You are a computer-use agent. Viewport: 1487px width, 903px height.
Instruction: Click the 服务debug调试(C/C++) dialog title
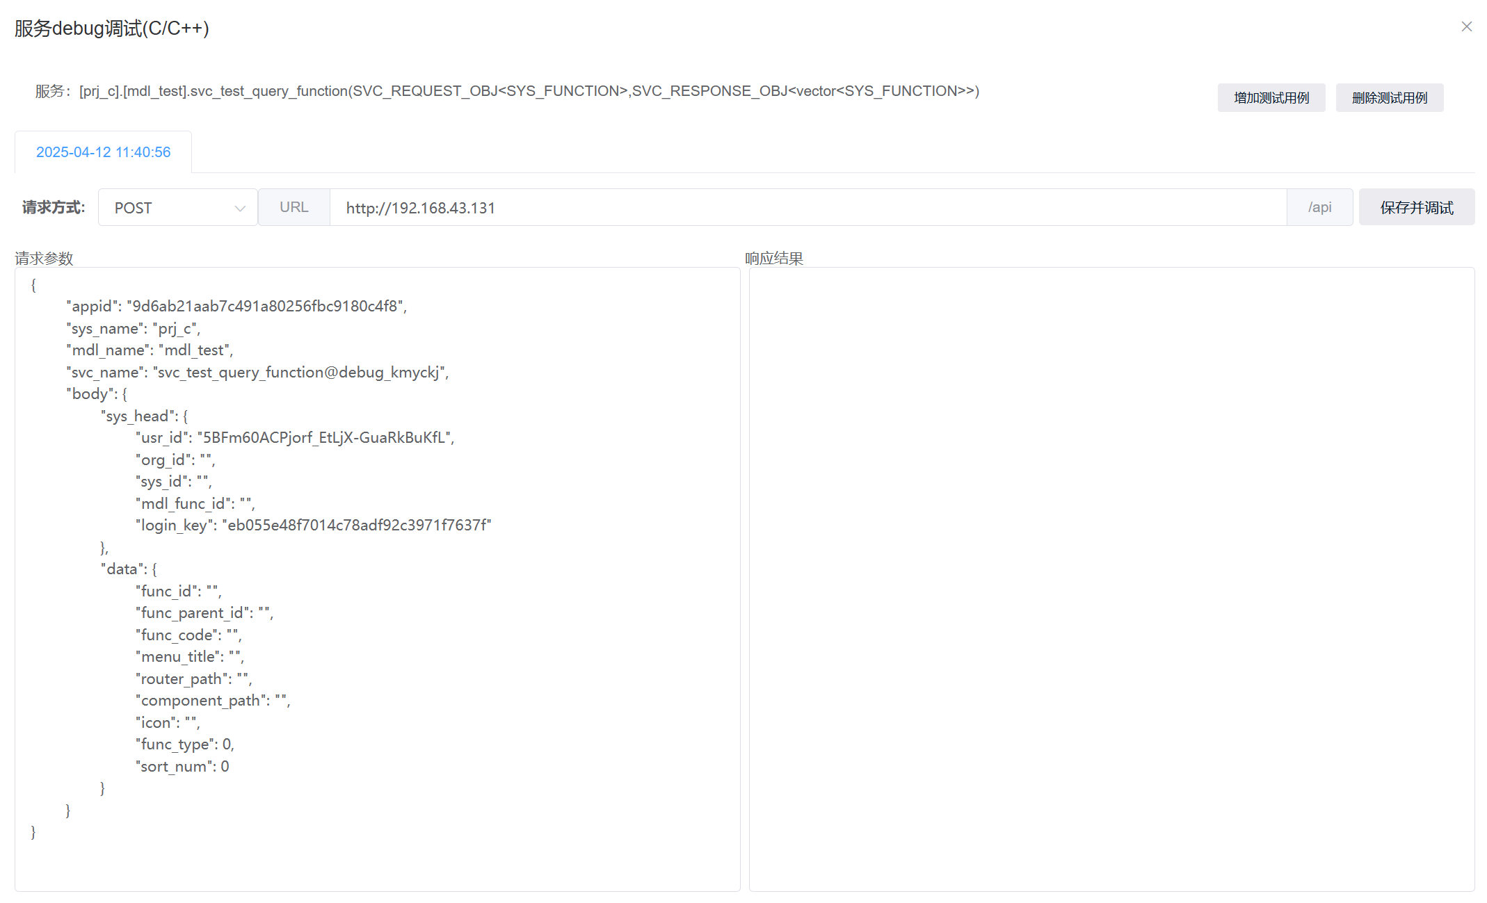[x=111, y=29]
